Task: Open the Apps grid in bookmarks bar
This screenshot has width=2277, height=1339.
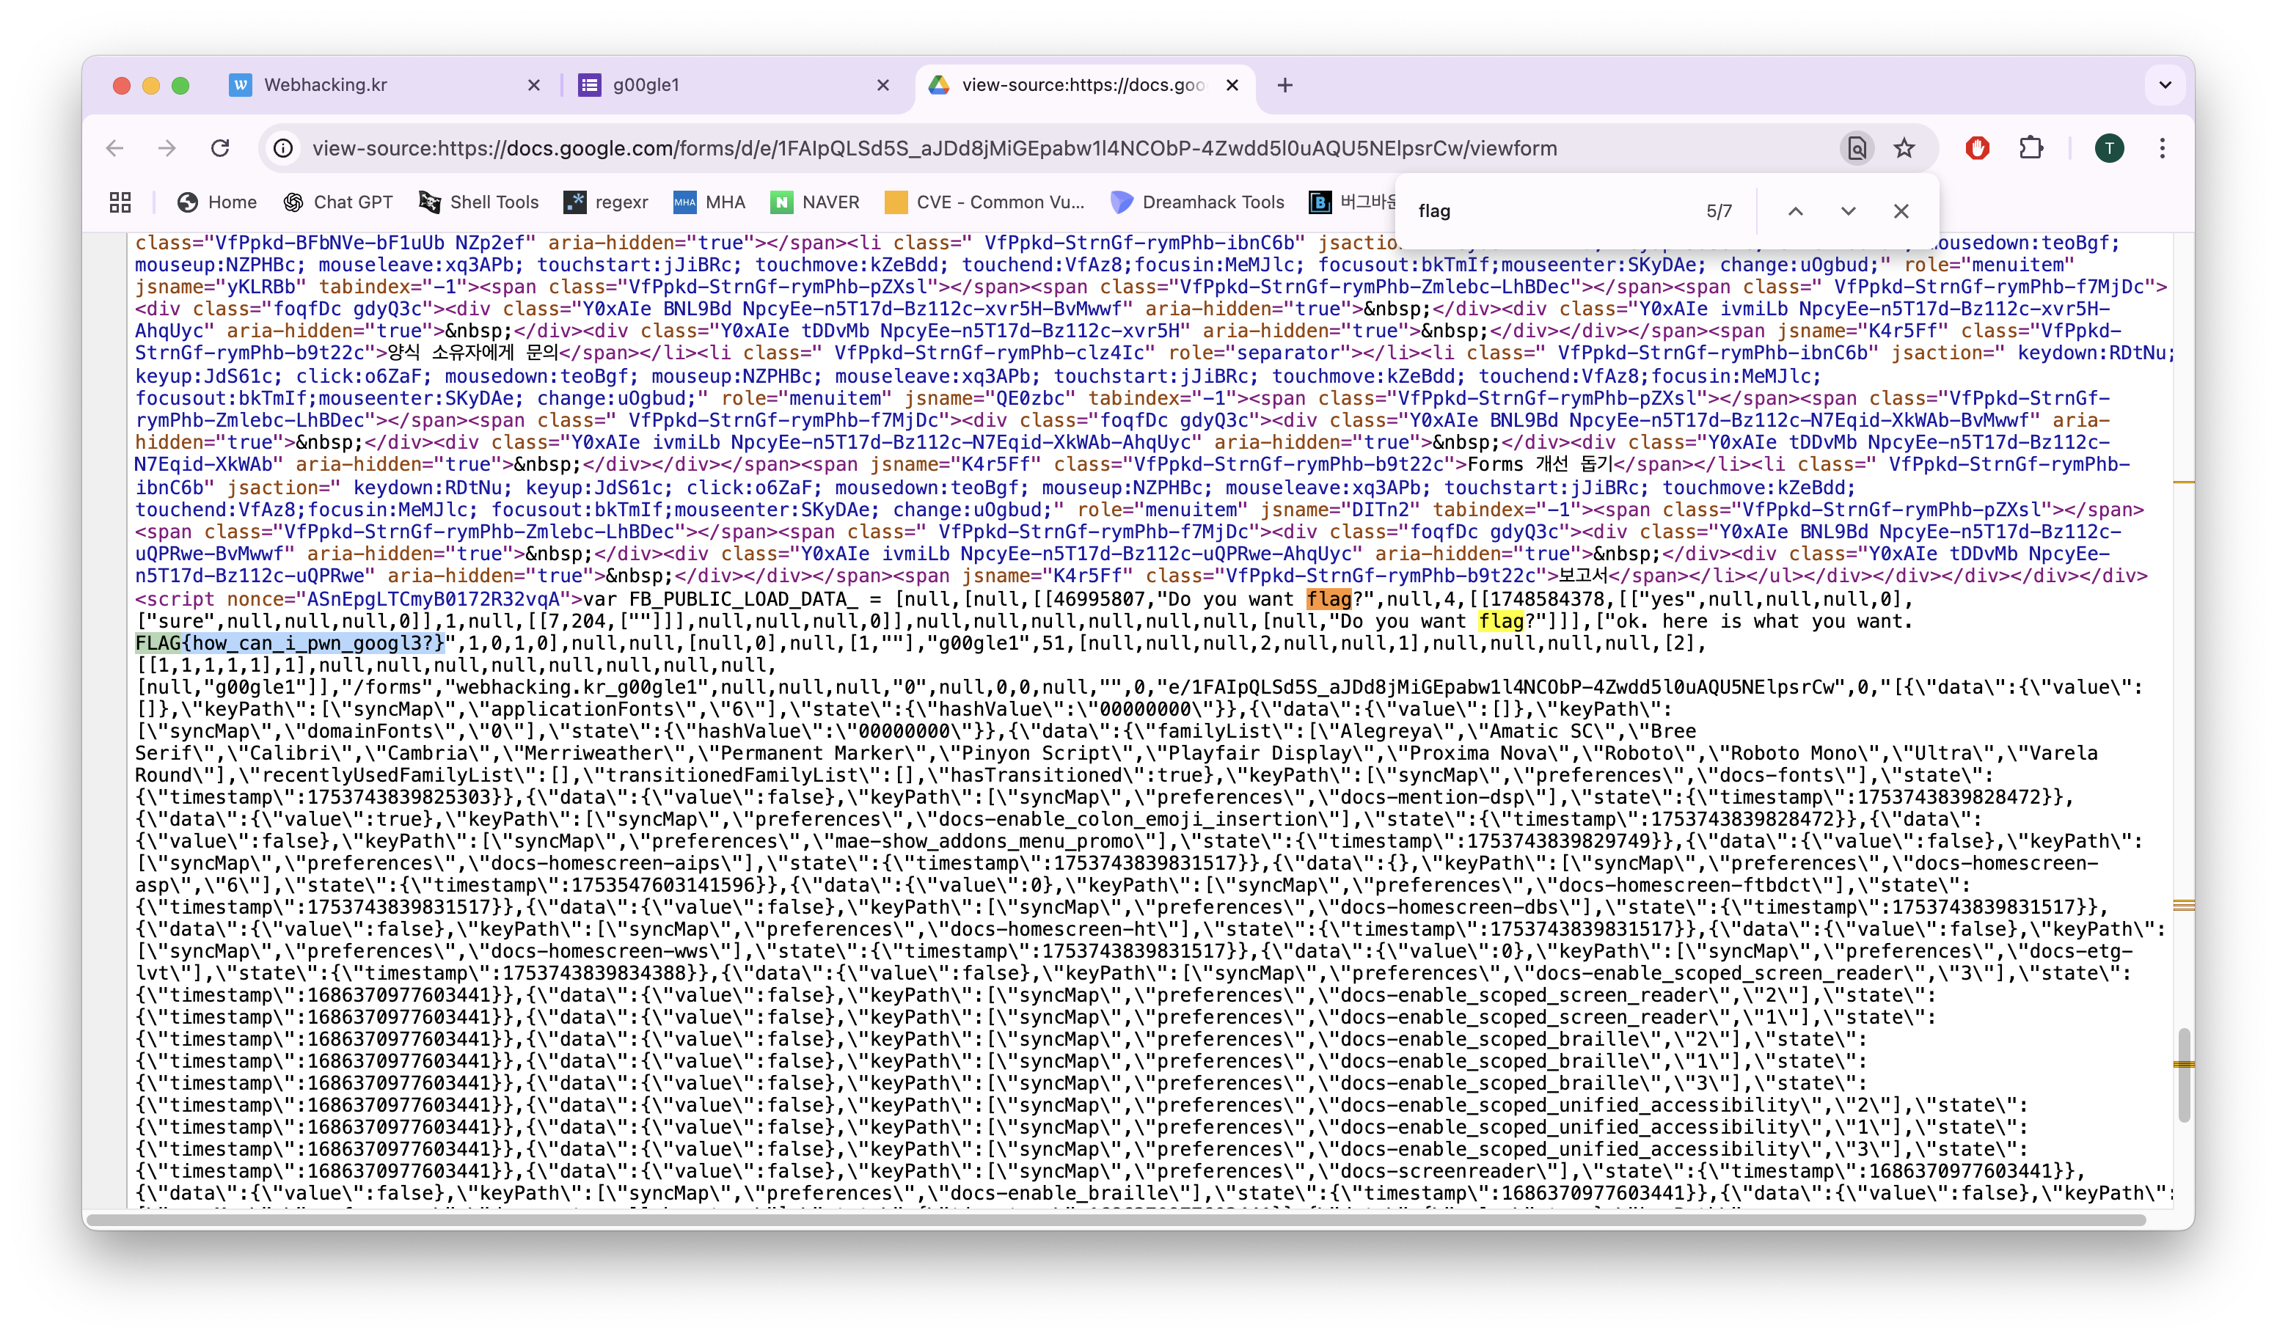Action: [120, 202]
